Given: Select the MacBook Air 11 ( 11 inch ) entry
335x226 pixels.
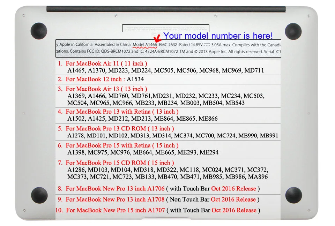Looking at the screenshot, I should 103,63.
